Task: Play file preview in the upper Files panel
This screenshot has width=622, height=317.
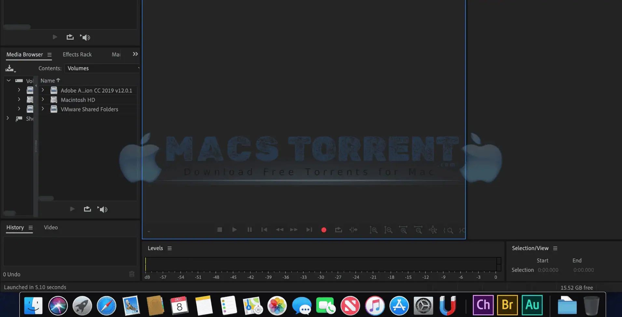Action: coord(55,37)
